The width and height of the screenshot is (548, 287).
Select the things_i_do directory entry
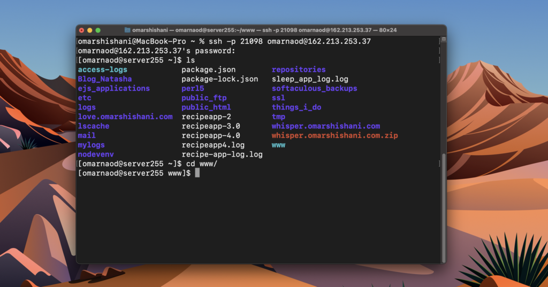[x=296, y=107]
